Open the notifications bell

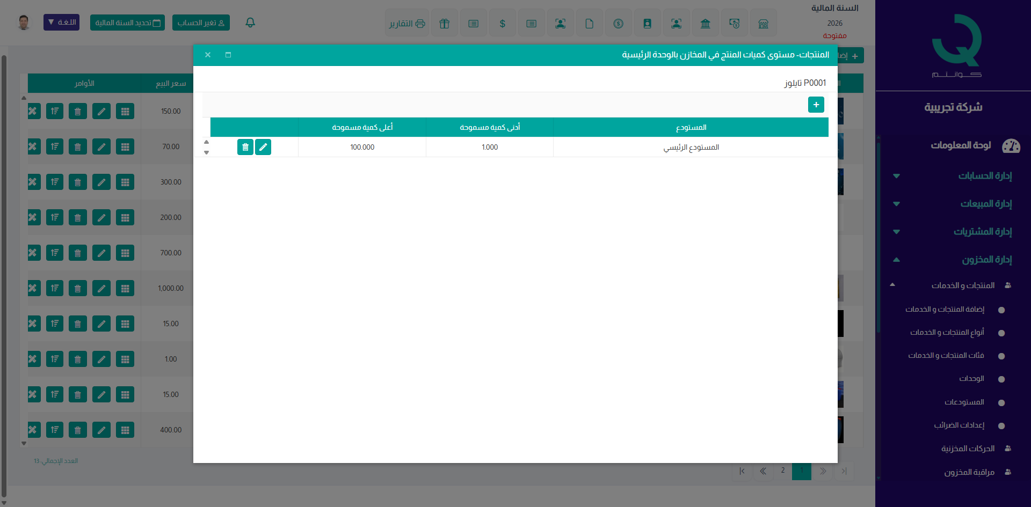(x=250, y=23)
